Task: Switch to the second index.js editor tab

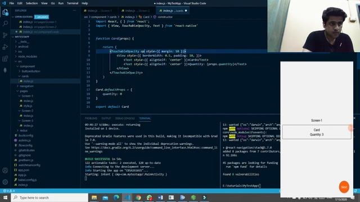Action: (x=137, y=11)
